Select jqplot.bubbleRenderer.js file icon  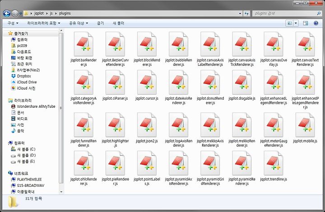click(x=178, y=44)
